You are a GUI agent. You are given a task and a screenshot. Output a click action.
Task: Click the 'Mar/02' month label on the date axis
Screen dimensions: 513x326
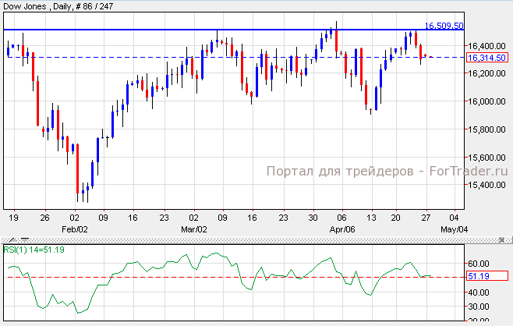point(194,229)
